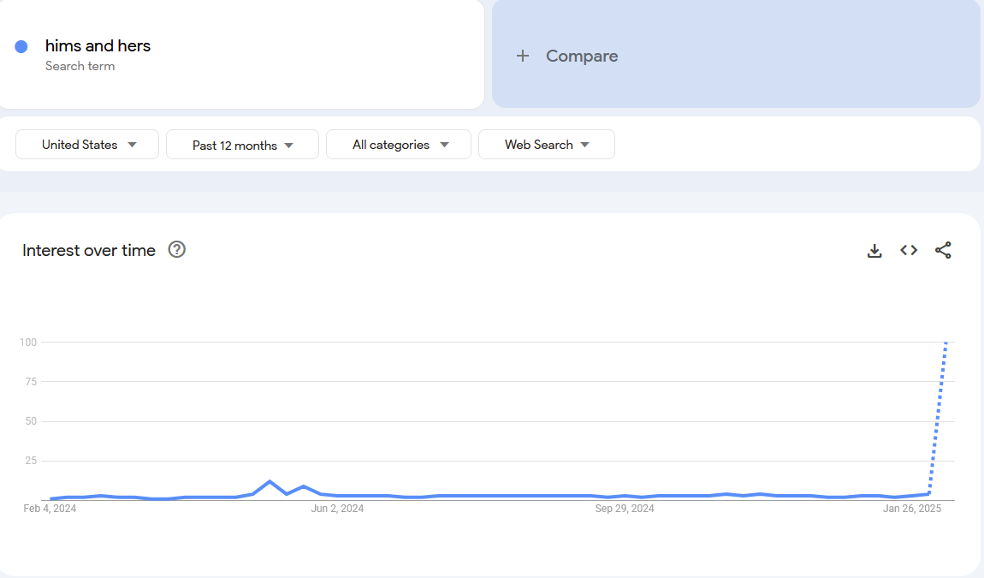Screen dimensions: 984x578
Task: Click the Jan 26, 2025 axis date
Action: (x=912, y=509)
